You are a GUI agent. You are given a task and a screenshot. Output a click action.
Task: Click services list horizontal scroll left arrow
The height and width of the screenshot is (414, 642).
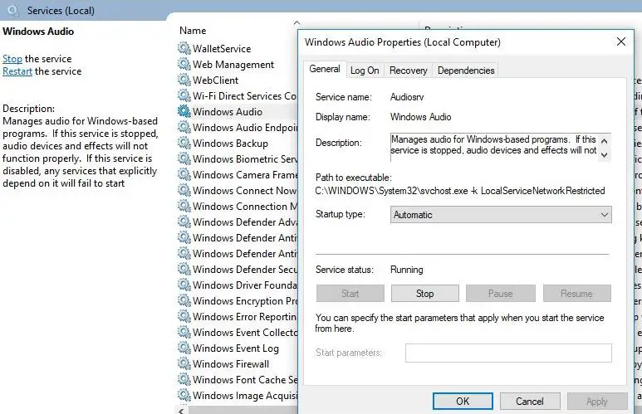pos(181,411)
